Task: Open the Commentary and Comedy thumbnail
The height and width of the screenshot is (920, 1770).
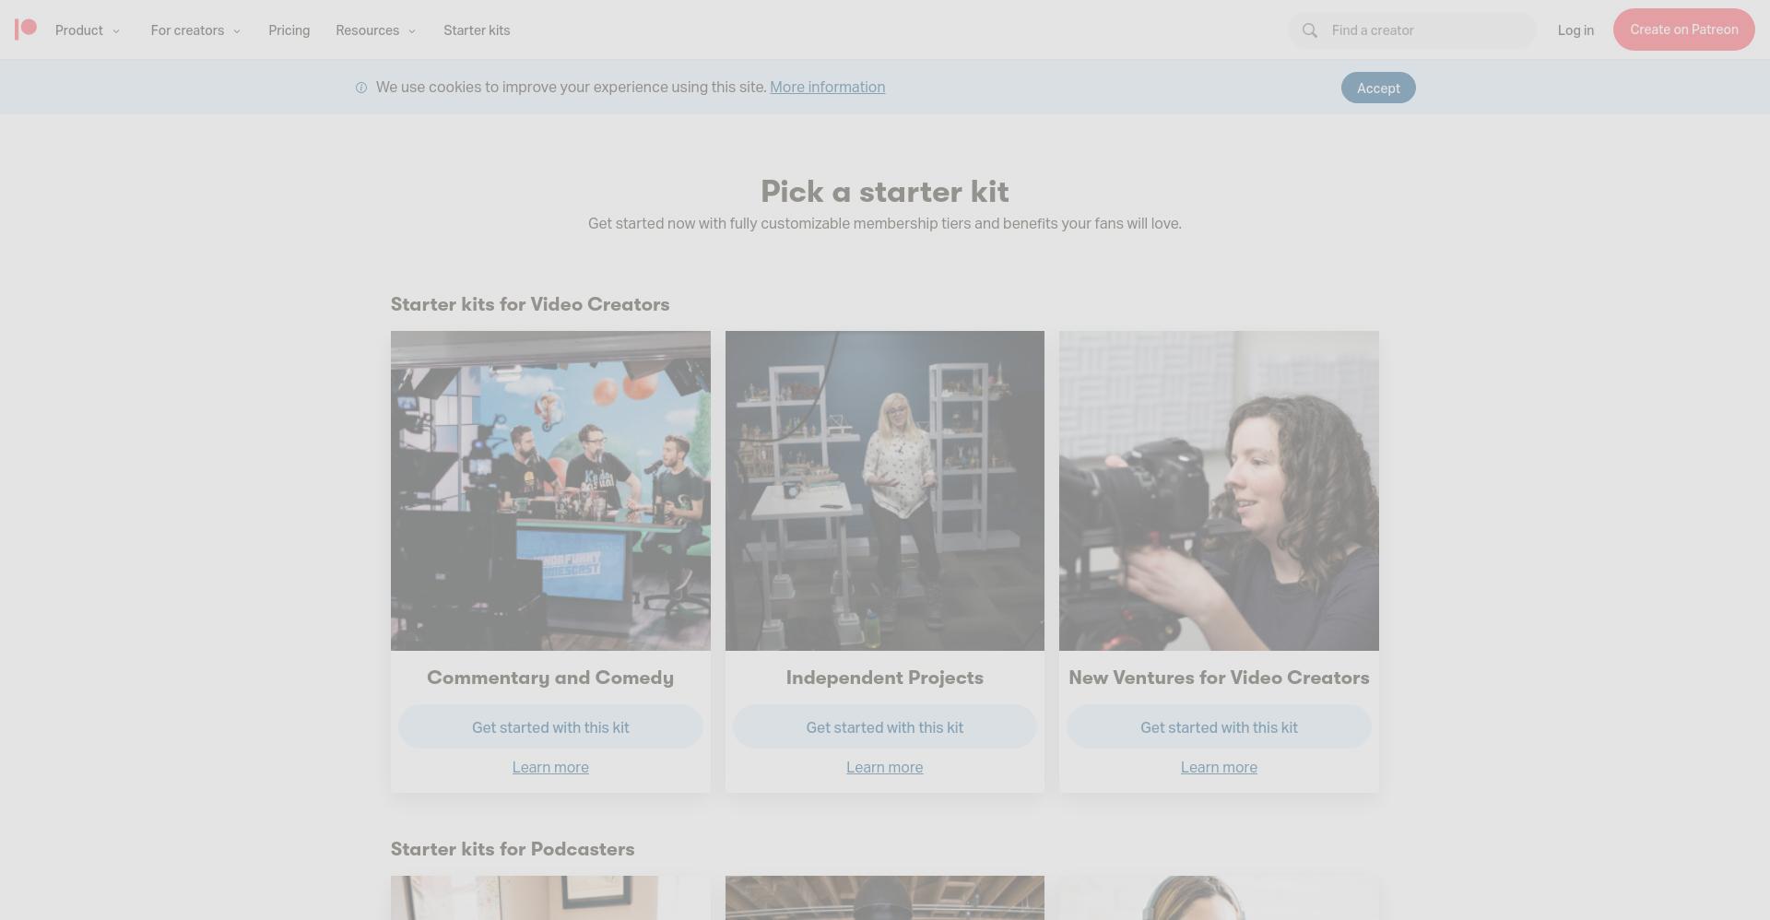Action: [550, 490]
